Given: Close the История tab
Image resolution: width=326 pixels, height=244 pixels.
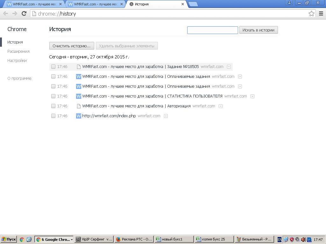Looking at the screenshot, I should tap(182, 4).
